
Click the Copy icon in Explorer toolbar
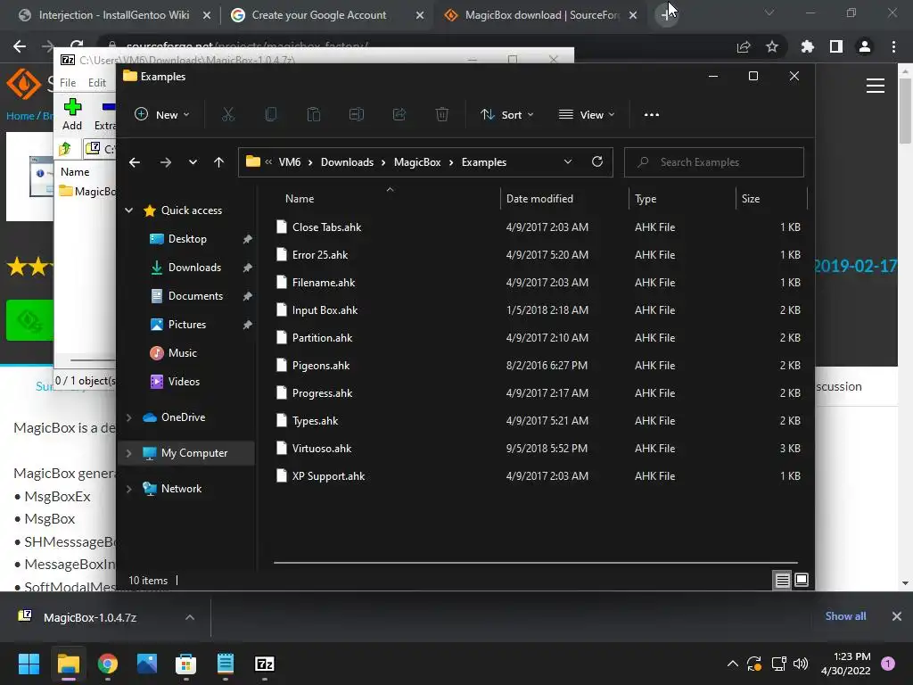pos(271,115)
